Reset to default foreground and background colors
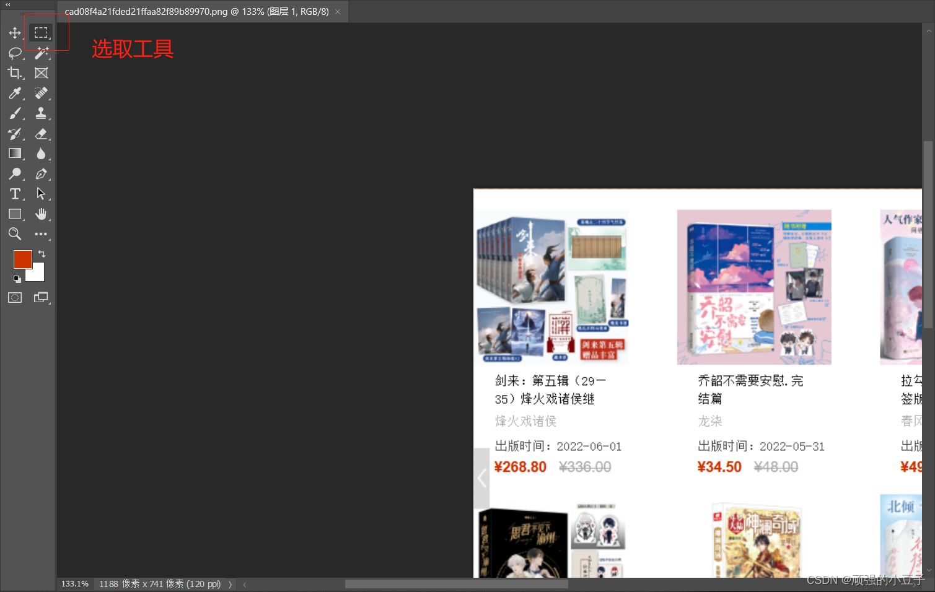The height and width of the screenshot is (592, 935). 17,279
